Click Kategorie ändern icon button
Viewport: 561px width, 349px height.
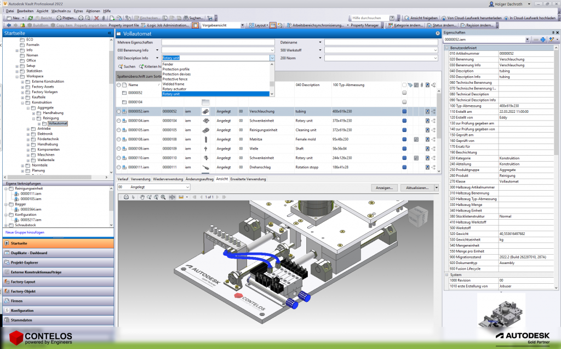click(407, 25)
